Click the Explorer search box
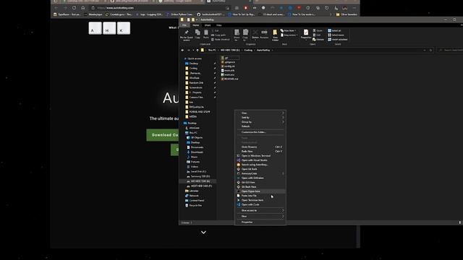The width and height of the screenshot is (463, 260). pos(450,51)
